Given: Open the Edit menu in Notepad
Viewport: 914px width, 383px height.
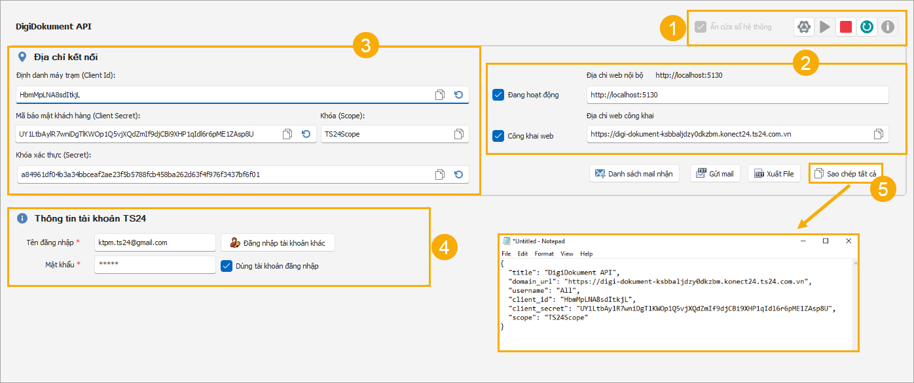Looking at the screenshot, I should [522, 254].
